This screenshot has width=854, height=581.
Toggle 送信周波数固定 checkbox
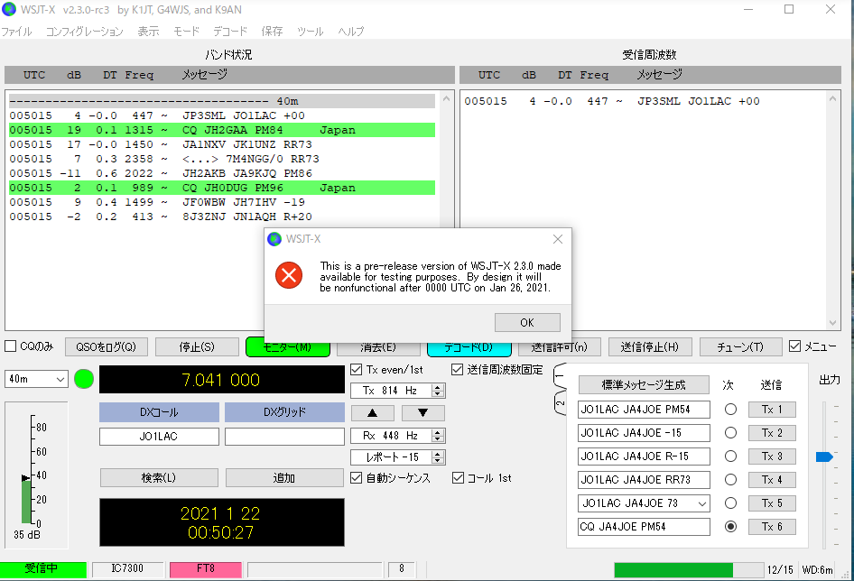458,370
